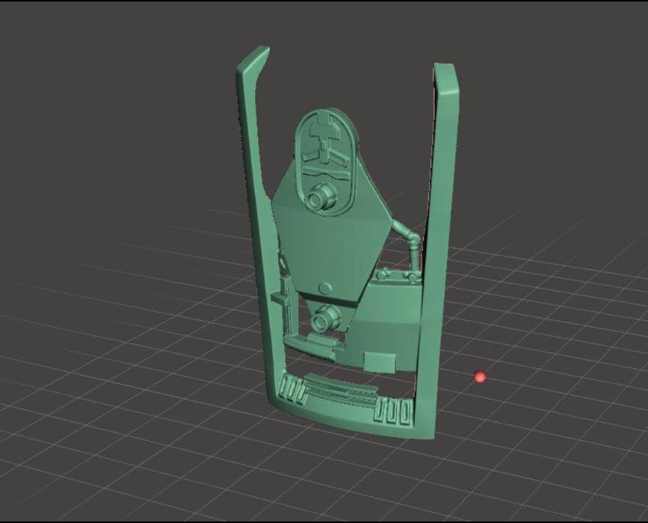Click the red sphere marker in viewport
The height and width of the screenshot is (523, 648).
(480, 377)
